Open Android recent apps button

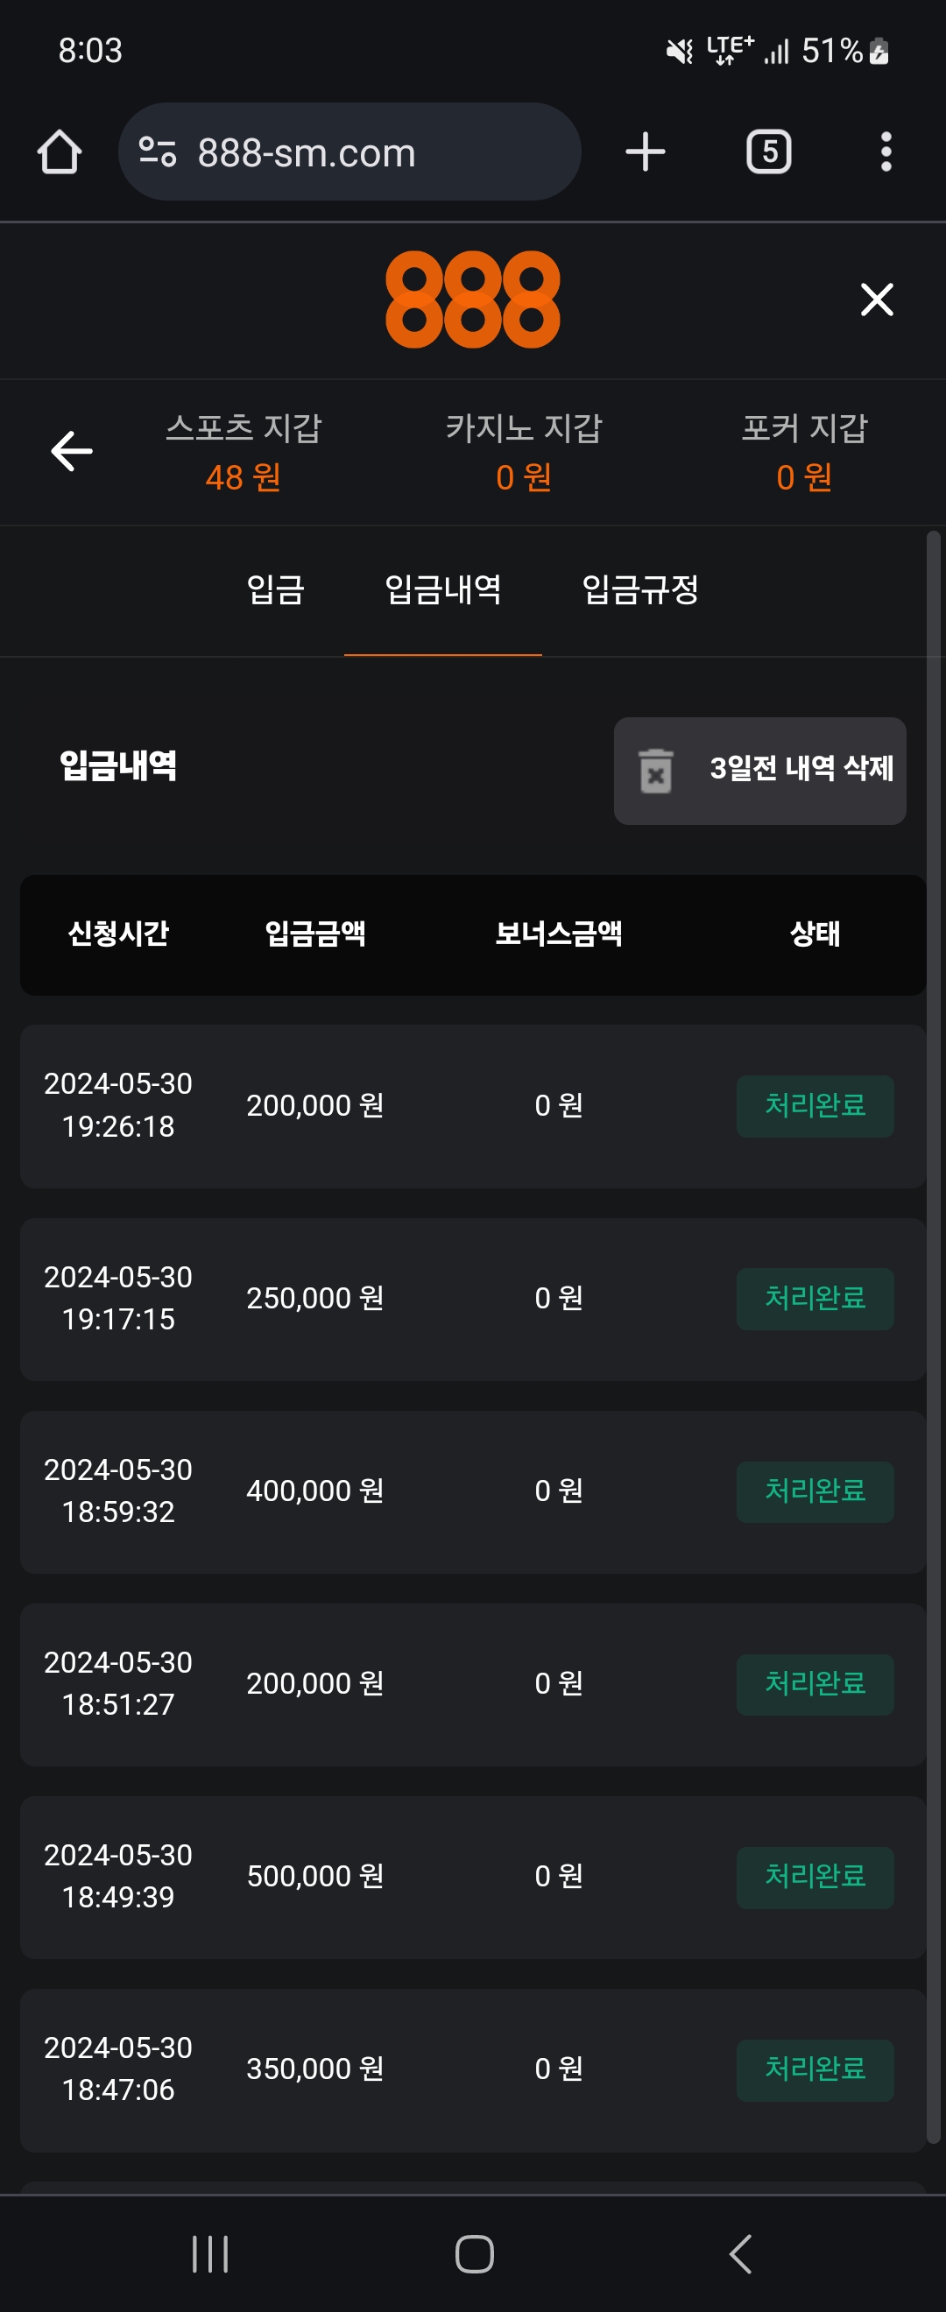[210, 2252]
